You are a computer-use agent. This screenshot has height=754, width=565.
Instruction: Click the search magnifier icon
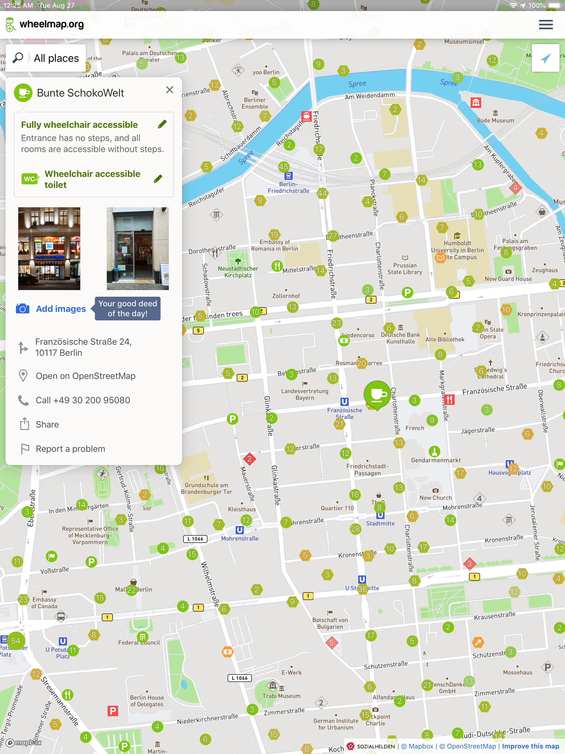pos(18,58)
